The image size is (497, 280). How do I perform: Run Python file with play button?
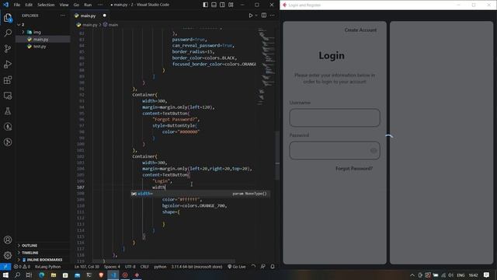[x=250, y=16]
